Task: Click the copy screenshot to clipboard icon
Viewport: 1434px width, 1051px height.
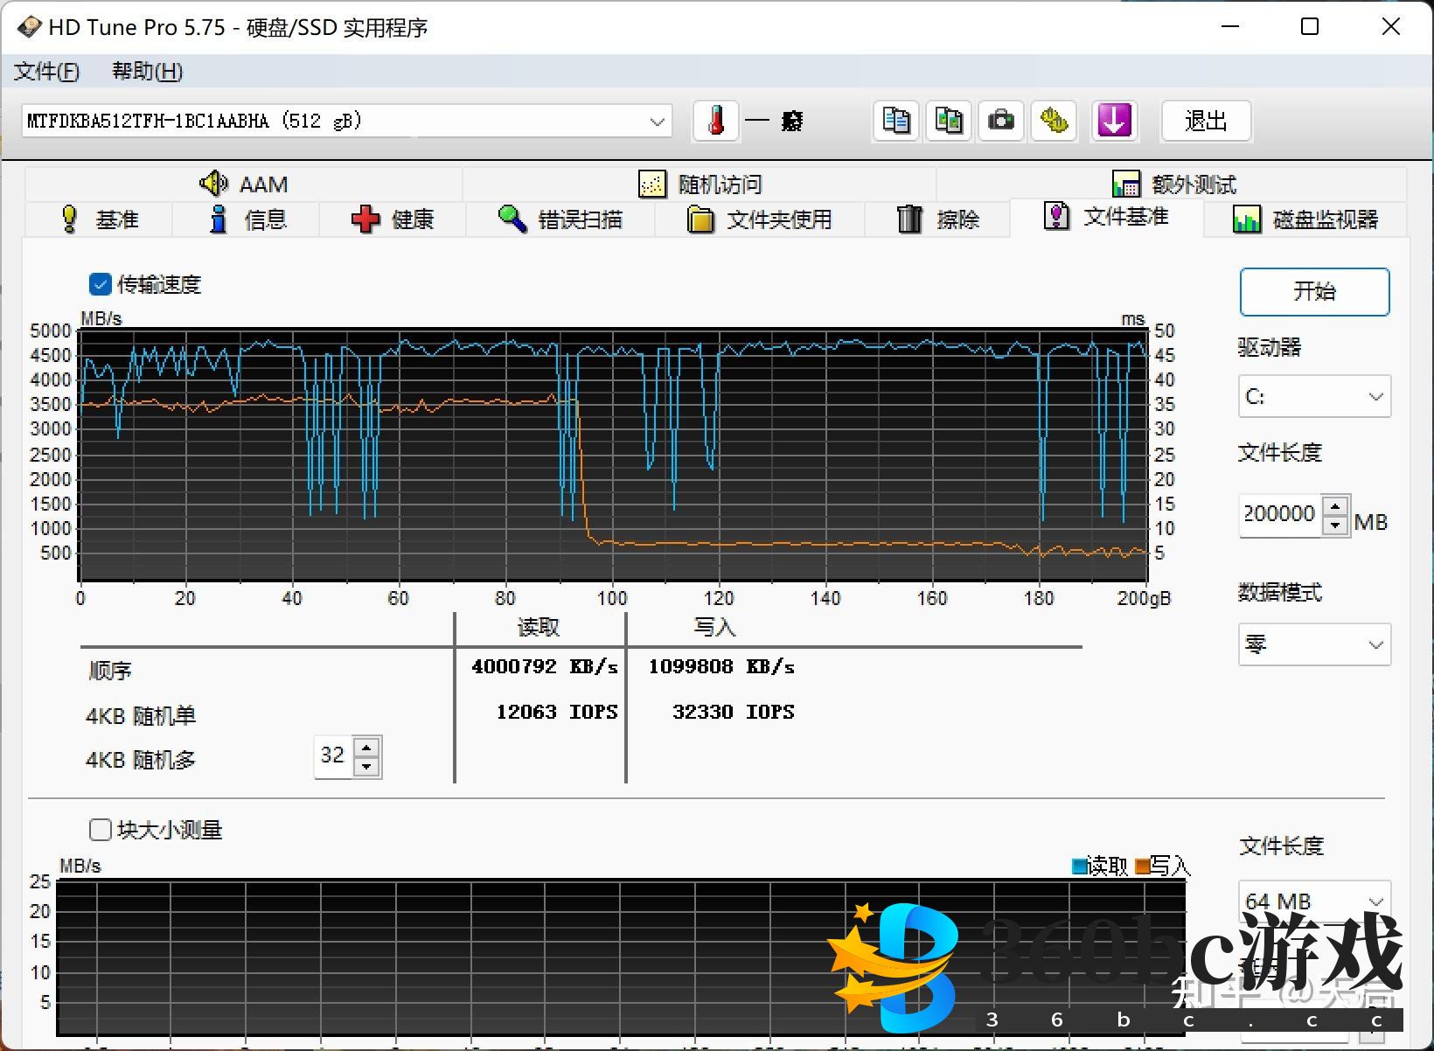Action: [x=949, y=121]
